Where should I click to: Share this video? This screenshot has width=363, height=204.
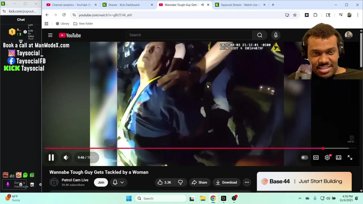(200, 182)
